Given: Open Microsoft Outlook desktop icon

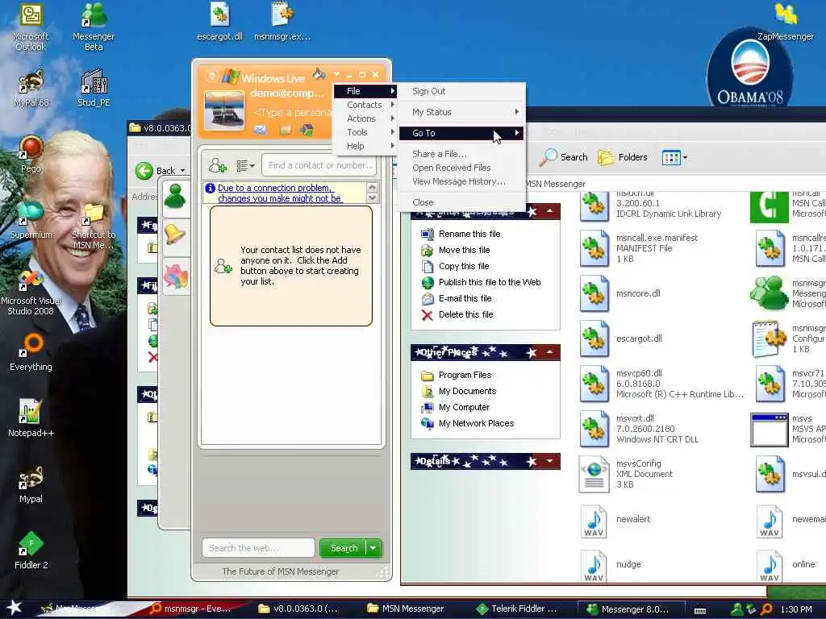Looking at the screenshot, I should (31, 27).
